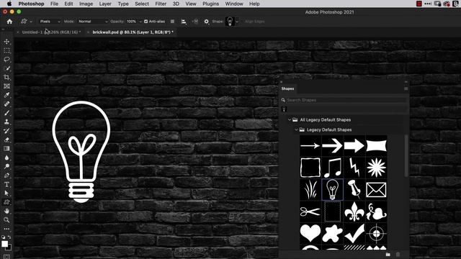
Task: Select the grass shape
Action: pyautogui.click(x=310, y=190)
